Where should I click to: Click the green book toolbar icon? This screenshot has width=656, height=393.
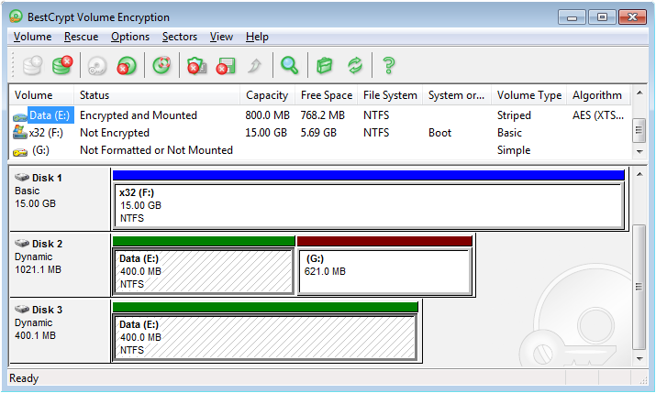[324, 65]
